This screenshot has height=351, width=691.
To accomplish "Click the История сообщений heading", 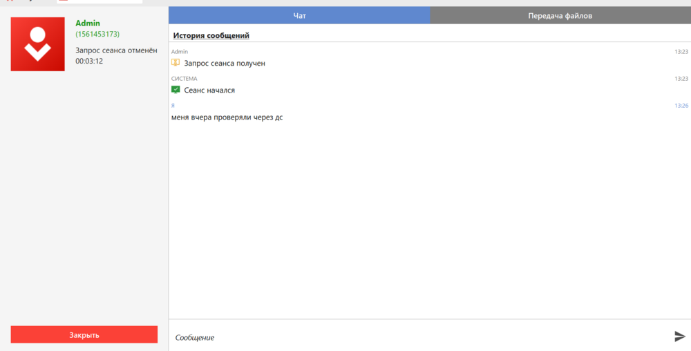I will (211, 35).
